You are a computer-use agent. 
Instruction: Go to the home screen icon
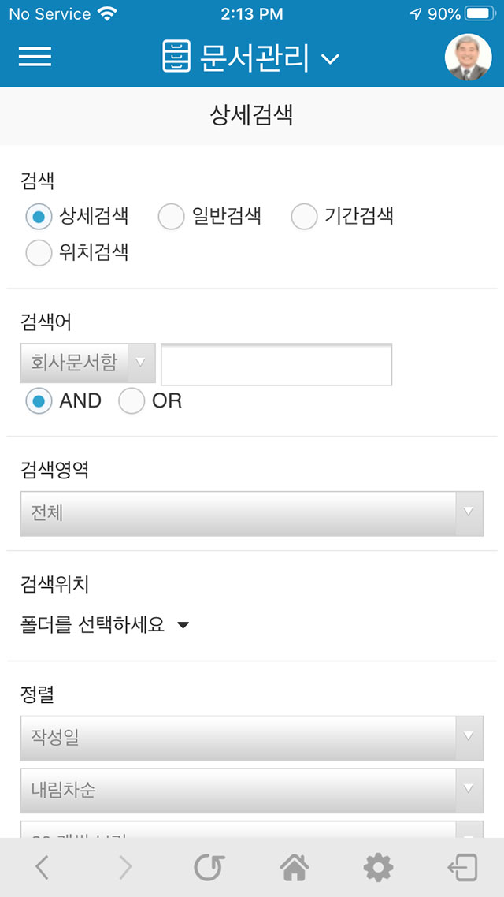click(x=294, y=868)
